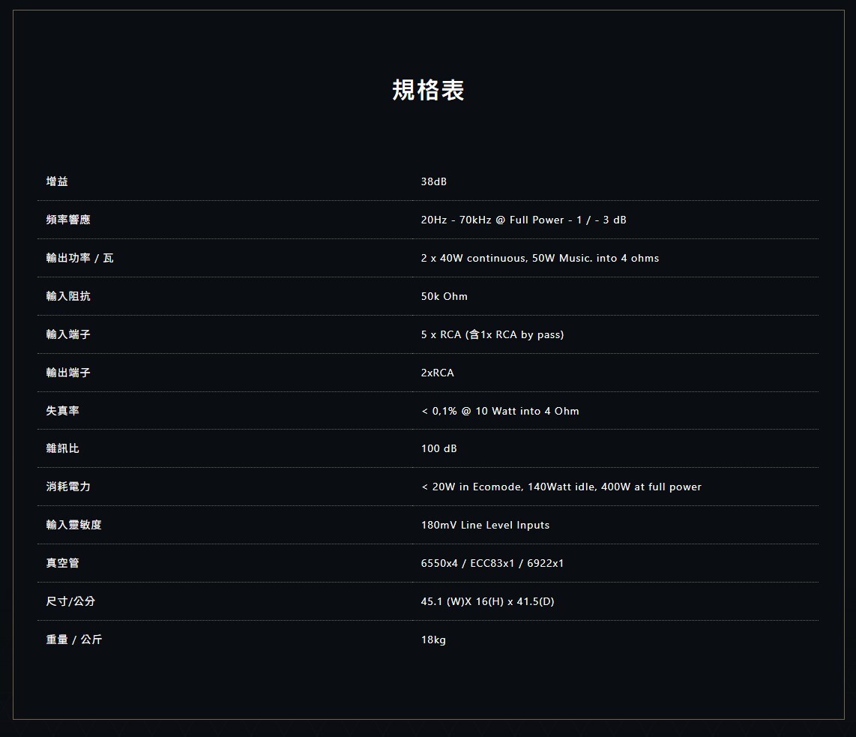Select the 頻率響應 label
Image resolution: width=856 pixels, height=737 pixels.
(x=68, y=220)
